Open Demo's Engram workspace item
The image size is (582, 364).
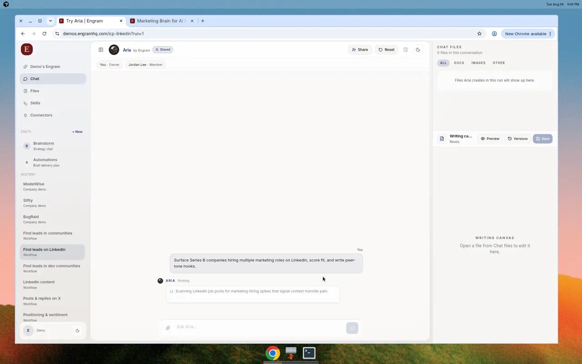[53, 66]
